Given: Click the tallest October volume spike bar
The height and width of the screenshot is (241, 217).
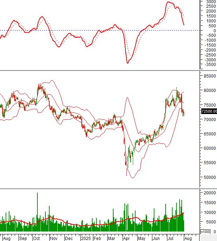Looking at the screenshot, I should (37, 212).
